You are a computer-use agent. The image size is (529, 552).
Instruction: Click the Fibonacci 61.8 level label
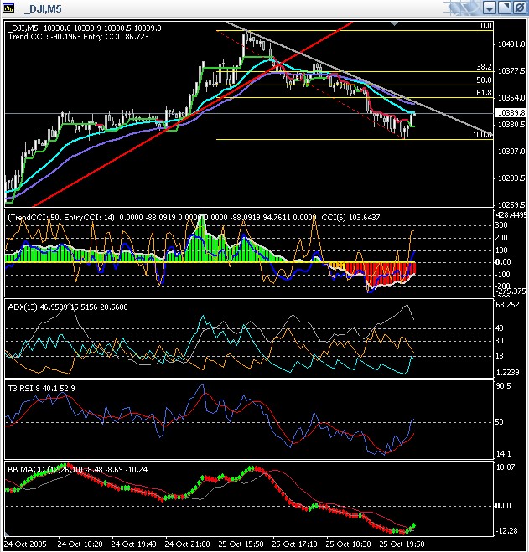coord(484,93)
